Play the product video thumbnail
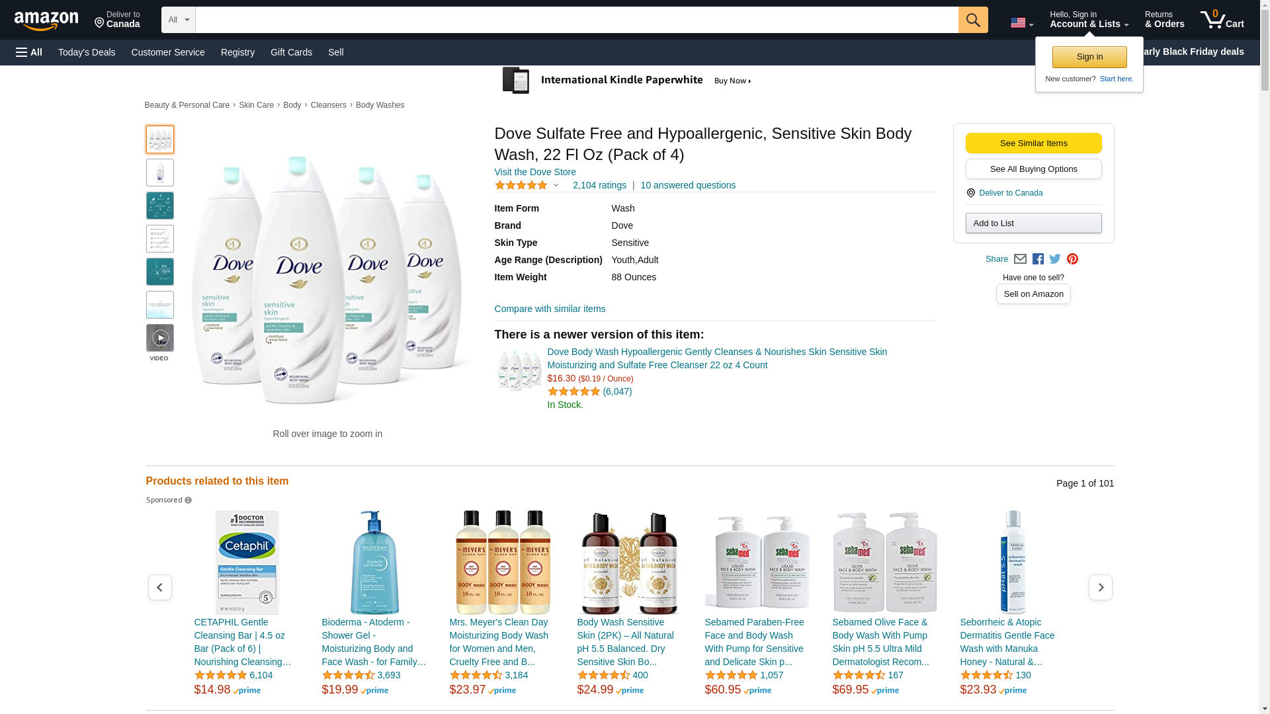The width and height of the screenshot is (1270, 714). pos(160,338)
